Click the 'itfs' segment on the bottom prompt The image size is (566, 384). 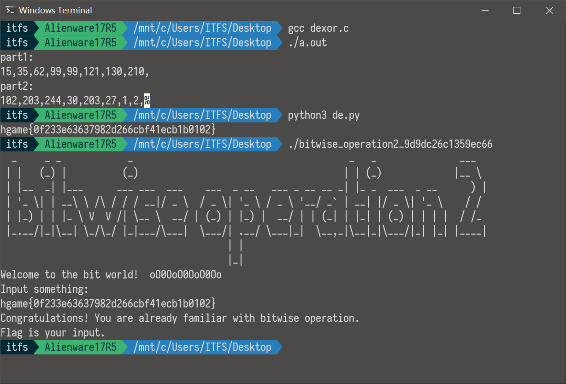tap(17, 347)
